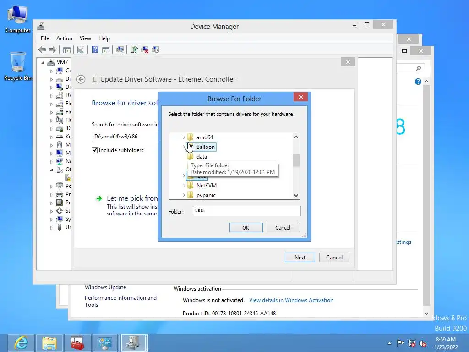
Task: Click Cancel button beside Next in wizard
Action: click(x=334, y=258)
